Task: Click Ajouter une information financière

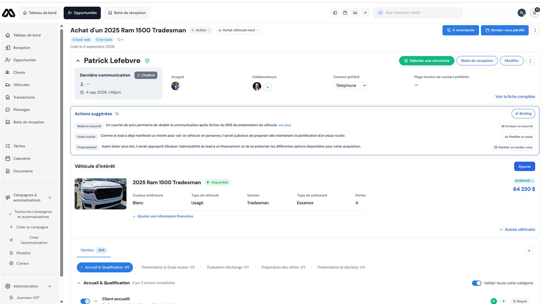Action: pyautogui.click(x=163, y=216)
